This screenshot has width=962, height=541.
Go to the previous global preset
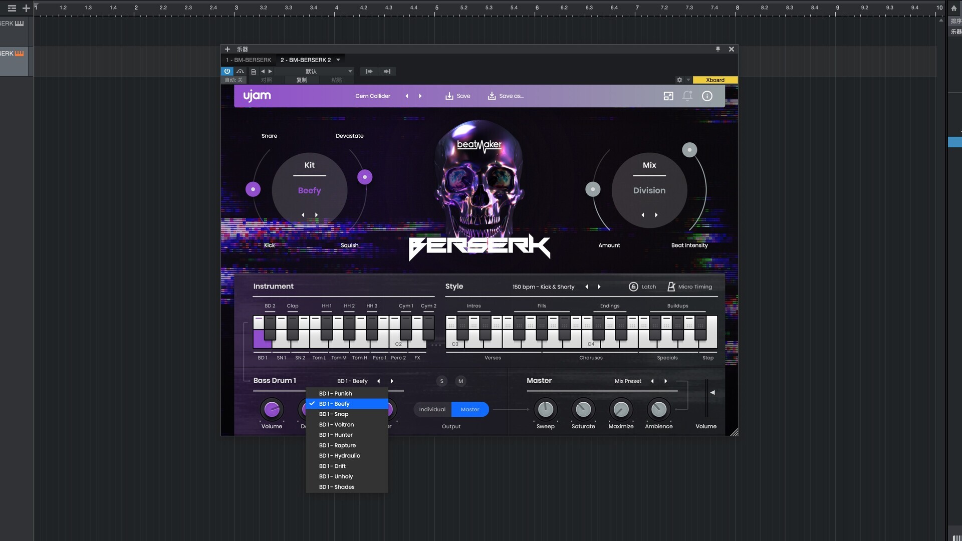tap(407, 96)
